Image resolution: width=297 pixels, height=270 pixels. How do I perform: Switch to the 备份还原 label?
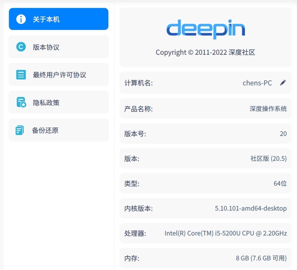point(45,130)
